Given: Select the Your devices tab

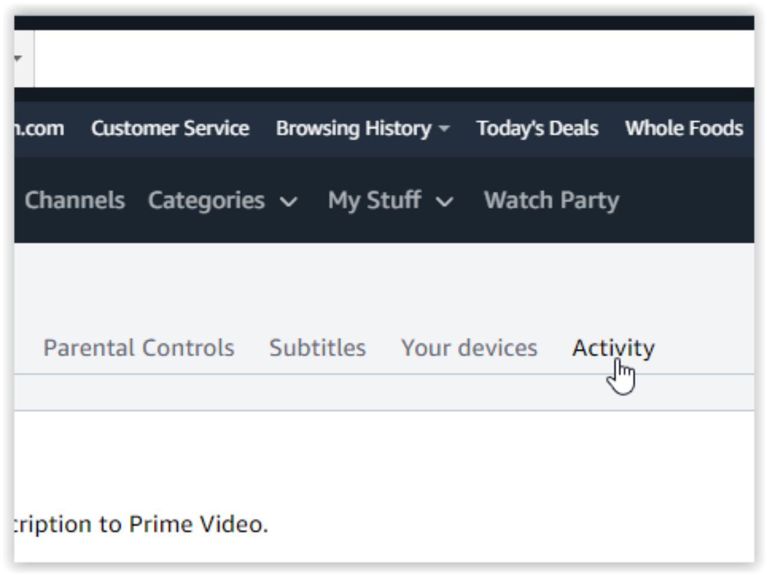Looking at the screenshot, I should pyautogui.click(x=469, y=347).
